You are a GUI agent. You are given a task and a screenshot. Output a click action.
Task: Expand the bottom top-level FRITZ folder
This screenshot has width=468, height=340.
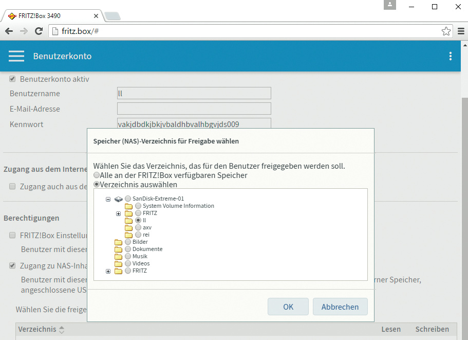108,271
